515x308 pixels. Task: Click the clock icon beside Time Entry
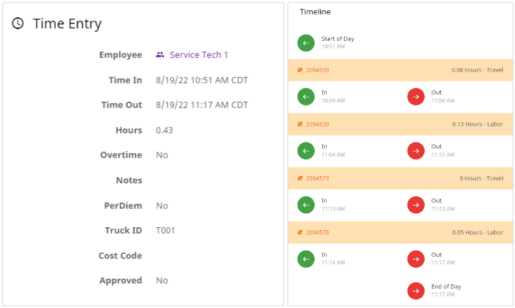point(18,24)
